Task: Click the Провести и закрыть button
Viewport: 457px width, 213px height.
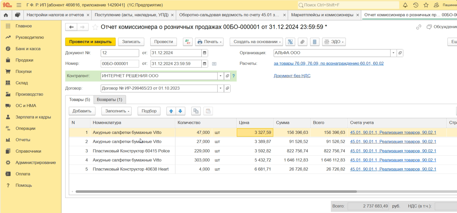Action: [90, 42]
